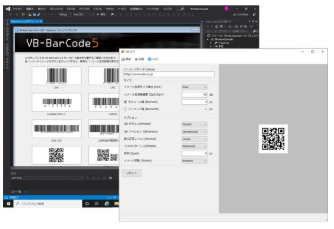334x229 pixels.
Task: Open the output source (出力元) dropdown
Action: point(53,178)
